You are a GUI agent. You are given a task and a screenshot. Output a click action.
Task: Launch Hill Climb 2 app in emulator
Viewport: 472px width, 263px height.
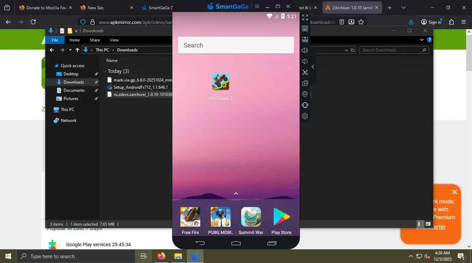pos(221,87)
